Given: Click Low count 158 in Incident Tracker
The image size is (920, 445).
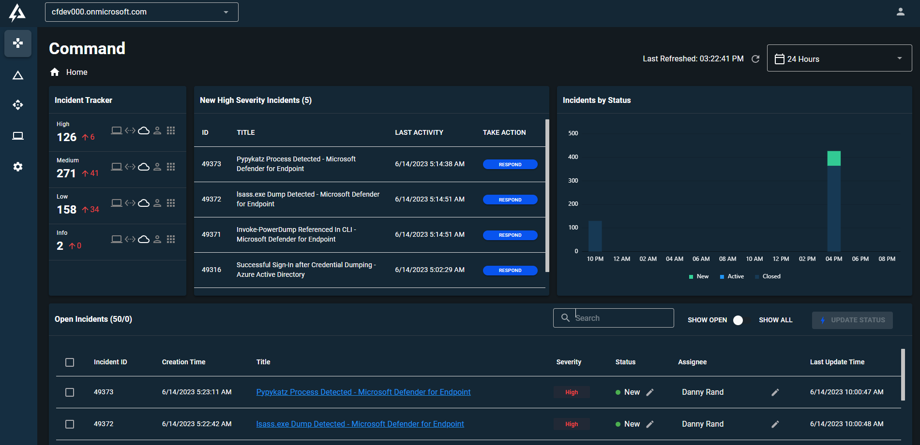Looking at the screenshot, I should pyautogui.click(x=67, y=210).
